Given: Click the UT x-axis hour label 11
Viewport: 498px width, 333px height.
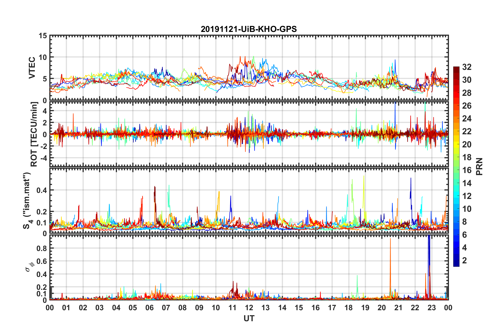Looking at the screenshot, I should coord(233,308).
